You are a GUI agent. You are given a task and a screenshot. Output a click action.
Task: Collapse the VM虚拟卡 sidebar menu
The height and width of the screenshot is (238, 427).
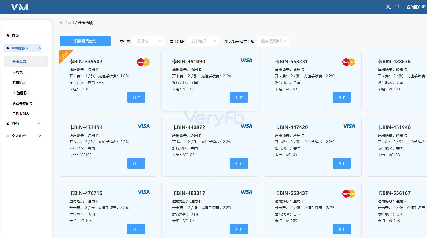[x=39, y=48]
